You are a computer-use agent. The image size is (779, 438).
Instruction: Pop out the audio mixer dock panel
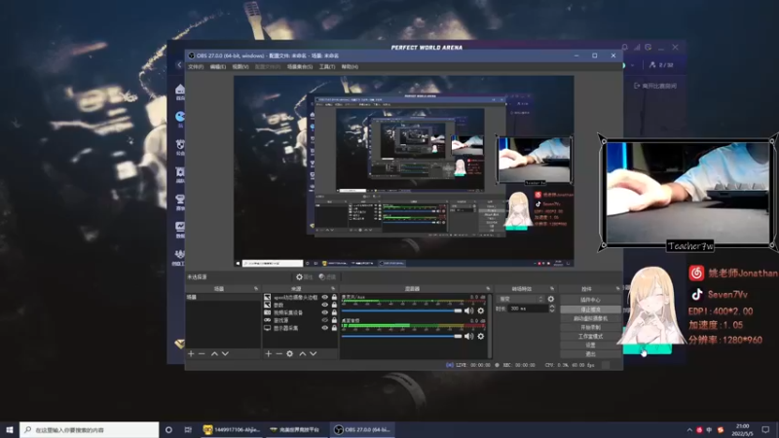pyautogui.click(x=488, y=288)
